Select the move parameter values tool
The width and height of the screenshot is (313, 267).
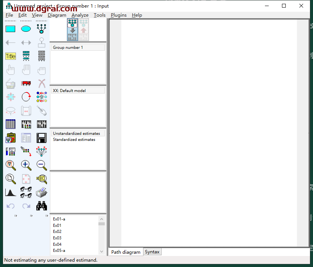10,111
